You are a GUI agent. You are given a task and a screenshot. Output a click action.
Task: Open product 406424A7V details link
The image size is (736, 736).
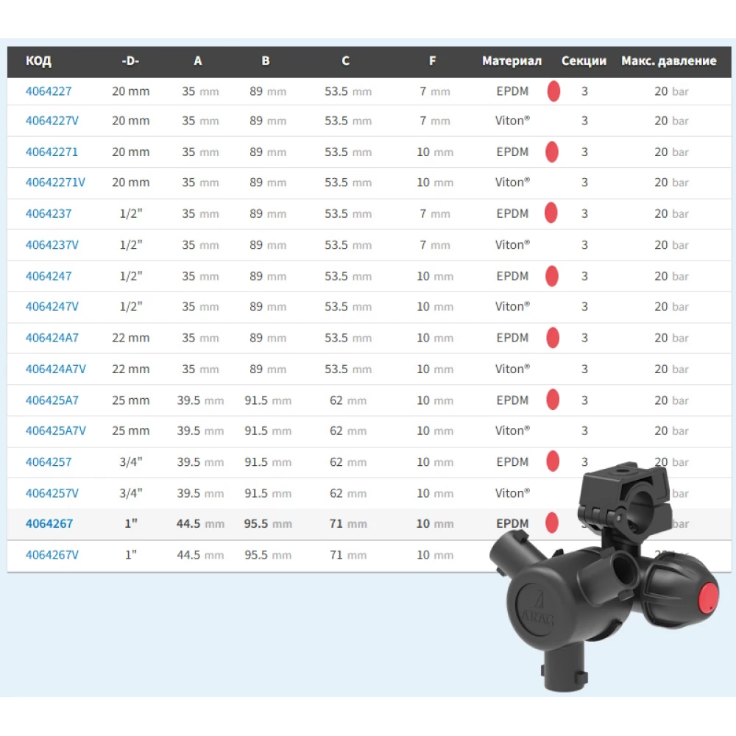click(55, 369)
